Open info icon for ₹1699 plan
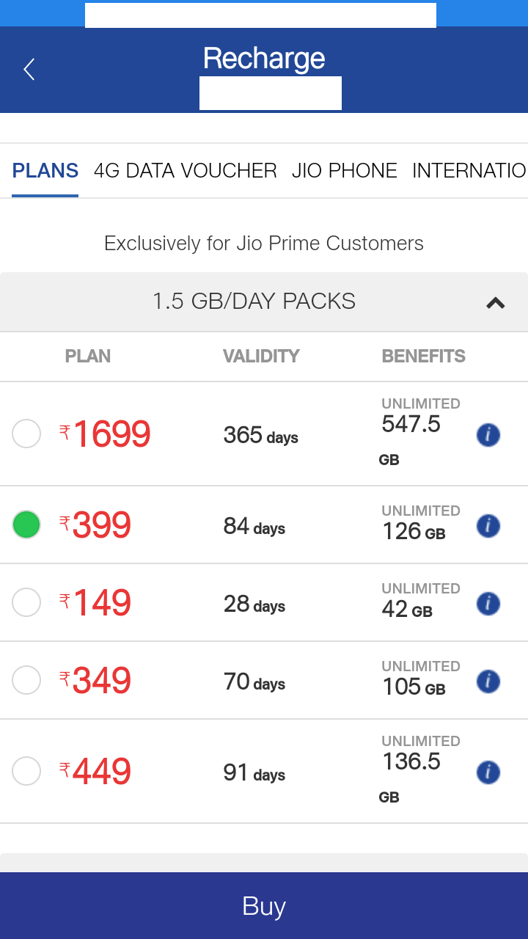The width and height of the screenshot is (528, 939). point(488,435)
